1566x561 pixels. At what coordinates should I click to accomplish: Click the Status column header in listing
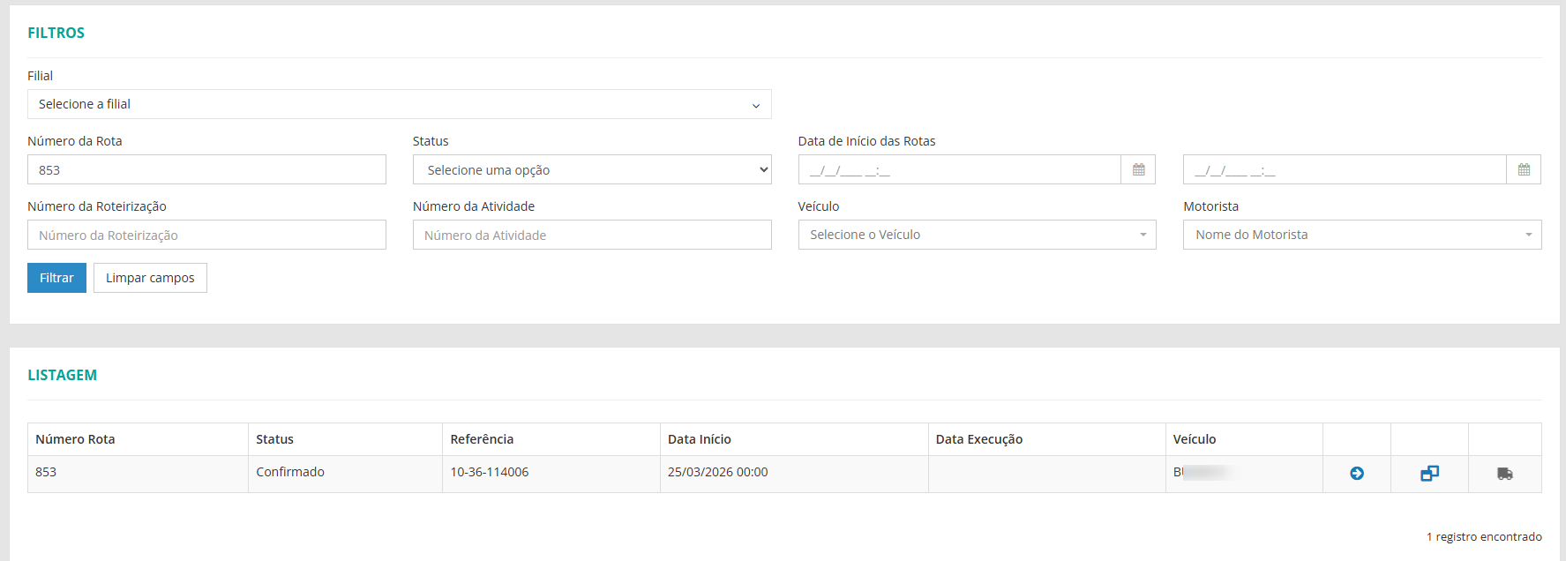pyautogui.click(x=274, y=439)
